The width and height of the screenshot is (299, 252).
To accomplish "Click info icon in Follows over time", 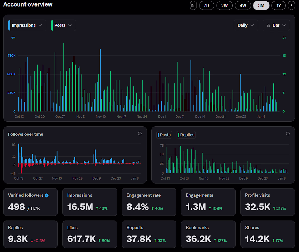I will (140, 134).
